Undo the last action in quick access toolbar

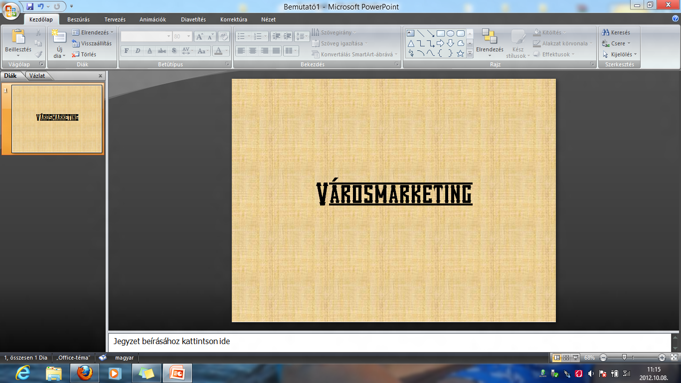tap(41, 6)
